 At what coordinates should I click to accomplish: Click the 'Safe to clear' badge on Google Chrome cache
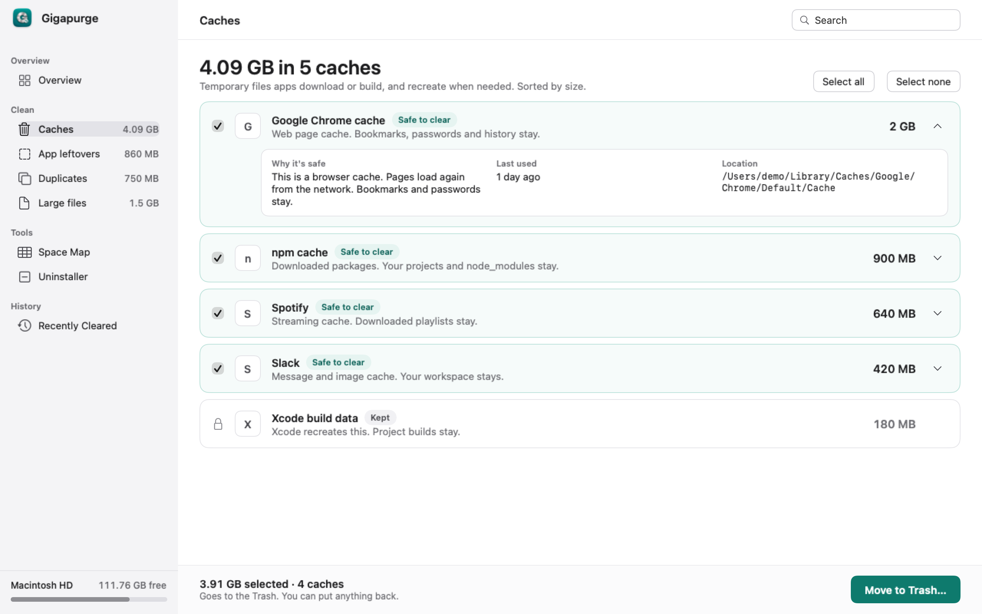[424, 120]
